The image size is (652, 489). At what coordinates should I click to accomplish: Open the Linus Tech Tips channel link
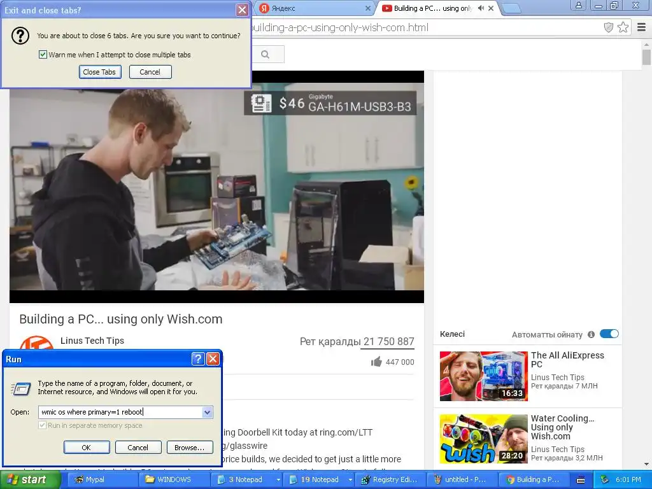(x=92, y=341)
